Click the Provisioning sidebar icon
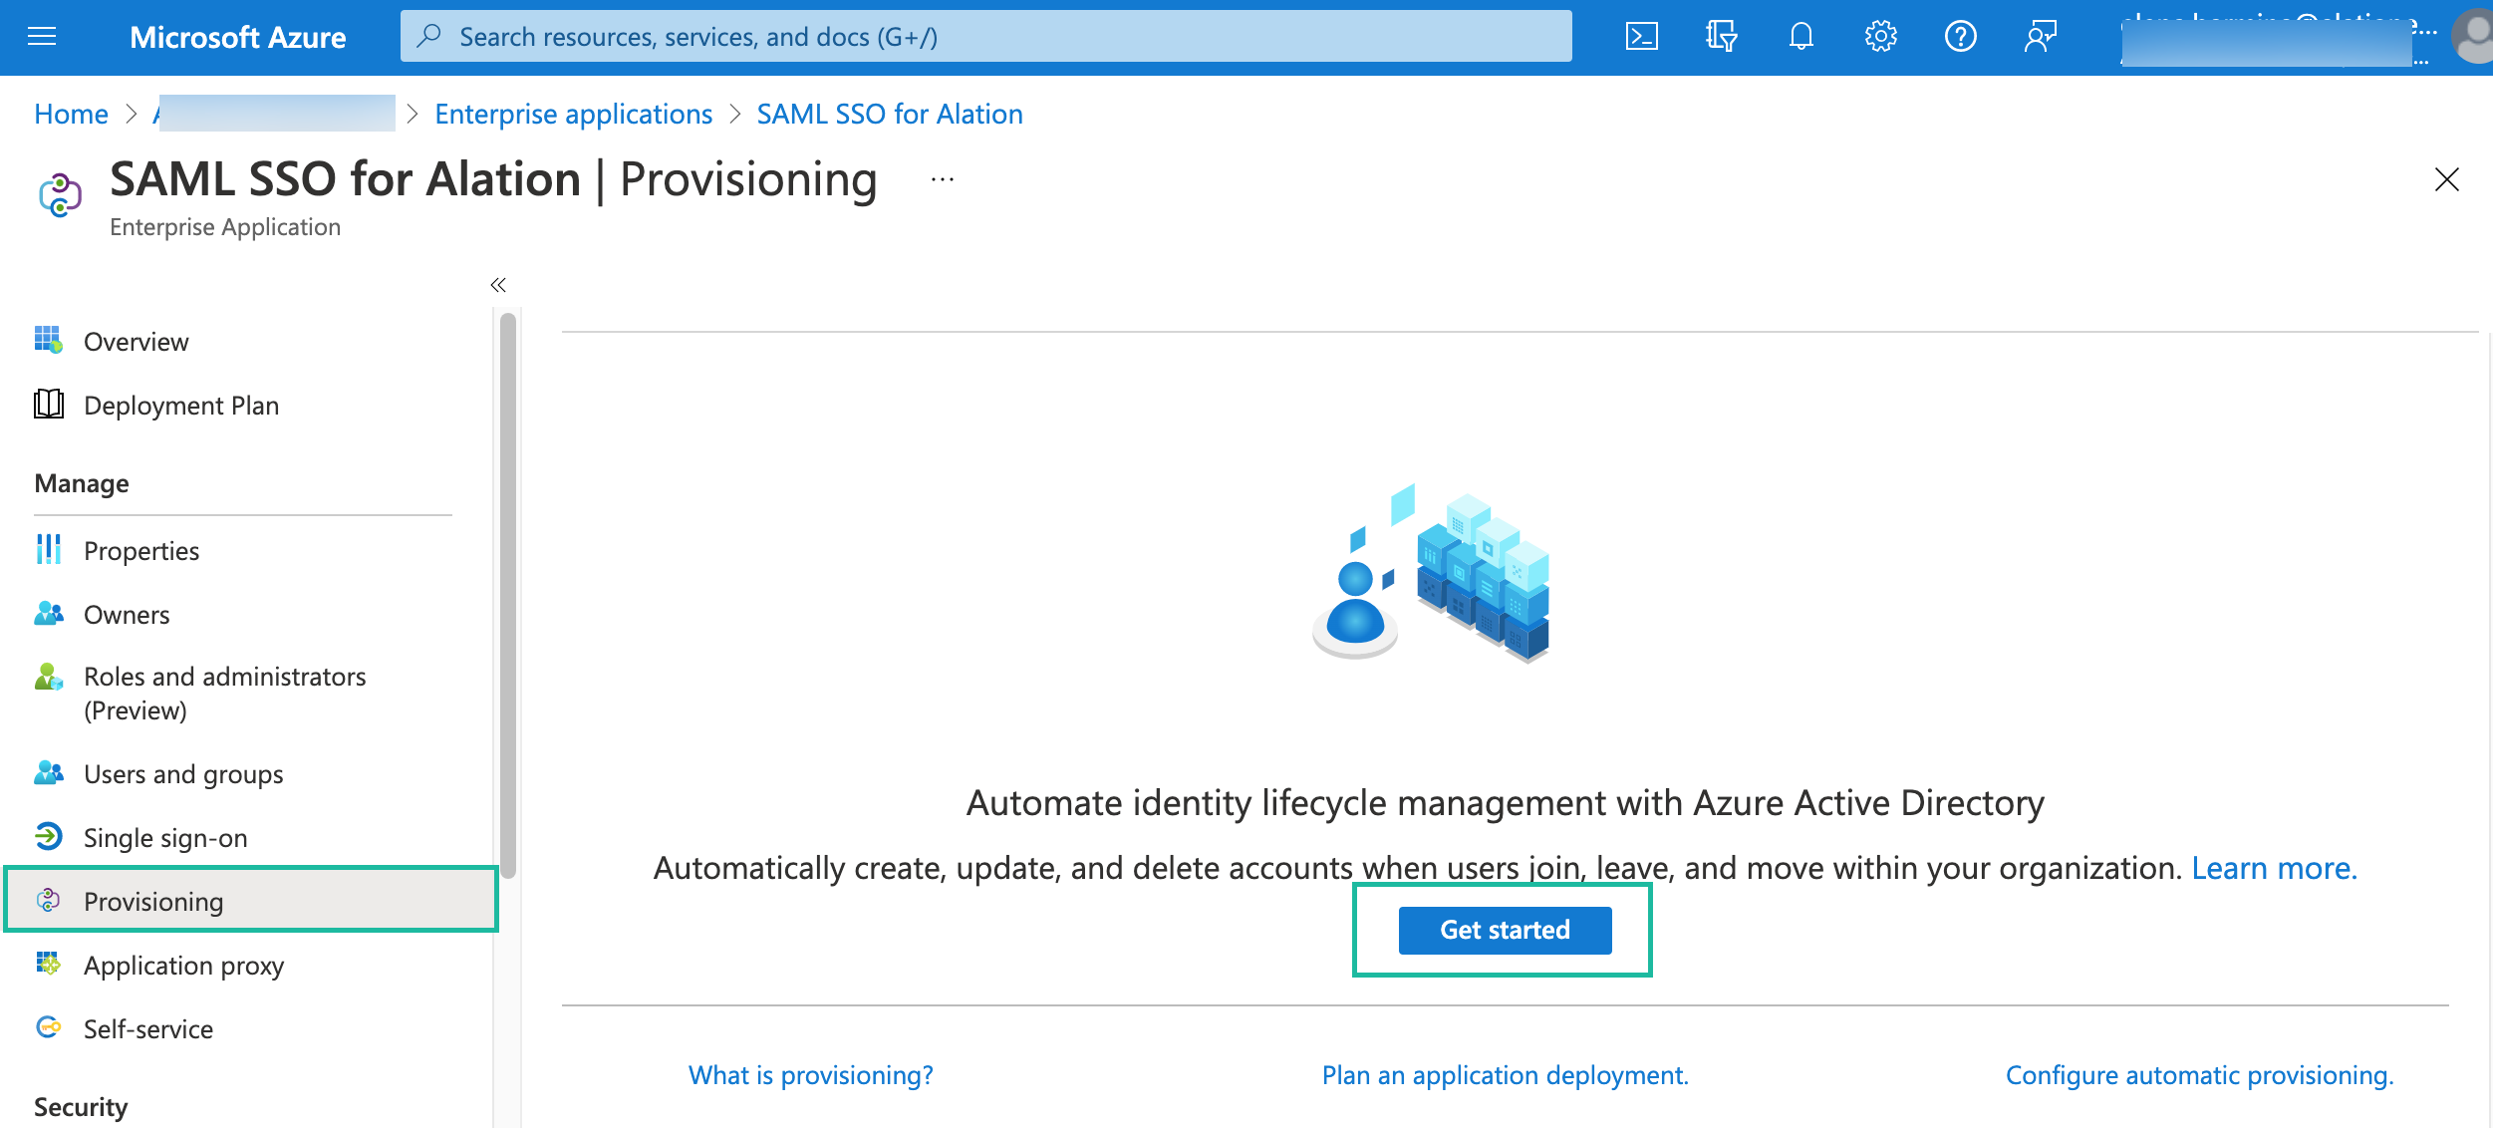This screenshot has width=2493, height=1128. 49,900
